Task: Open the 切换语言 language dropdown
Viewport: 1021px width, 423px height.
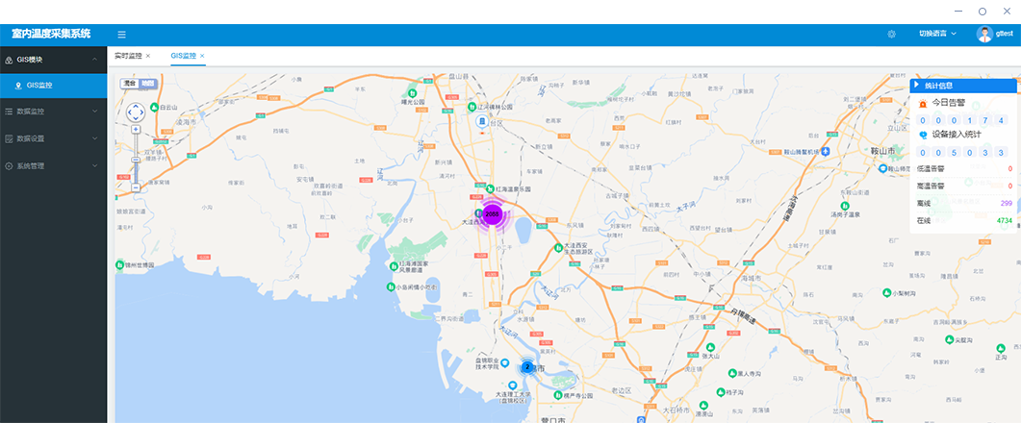Action: [937, 35]
